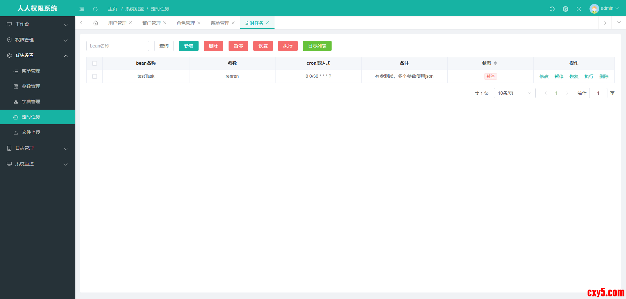Open the tabs options dropdown chevron
Viewport: 626px width, 299px height.
[619, 22]
